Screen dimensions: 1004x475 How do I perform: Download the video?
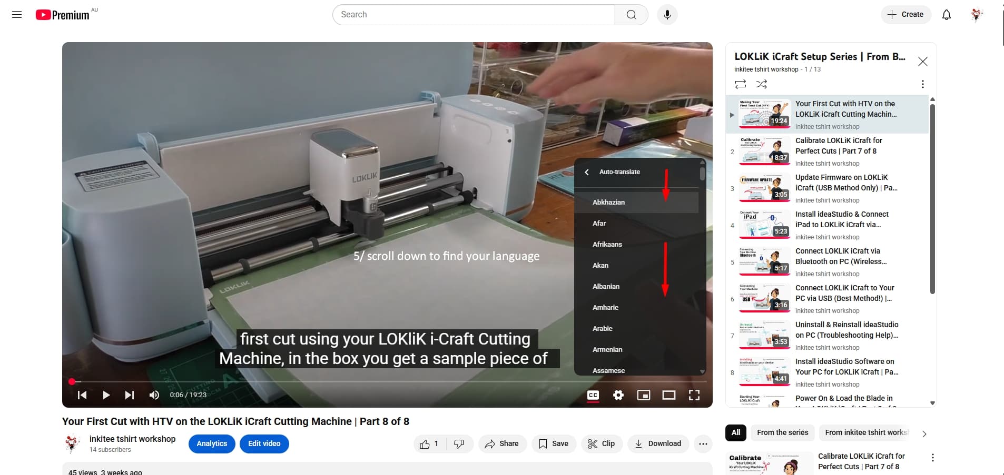tap(658, 444)
